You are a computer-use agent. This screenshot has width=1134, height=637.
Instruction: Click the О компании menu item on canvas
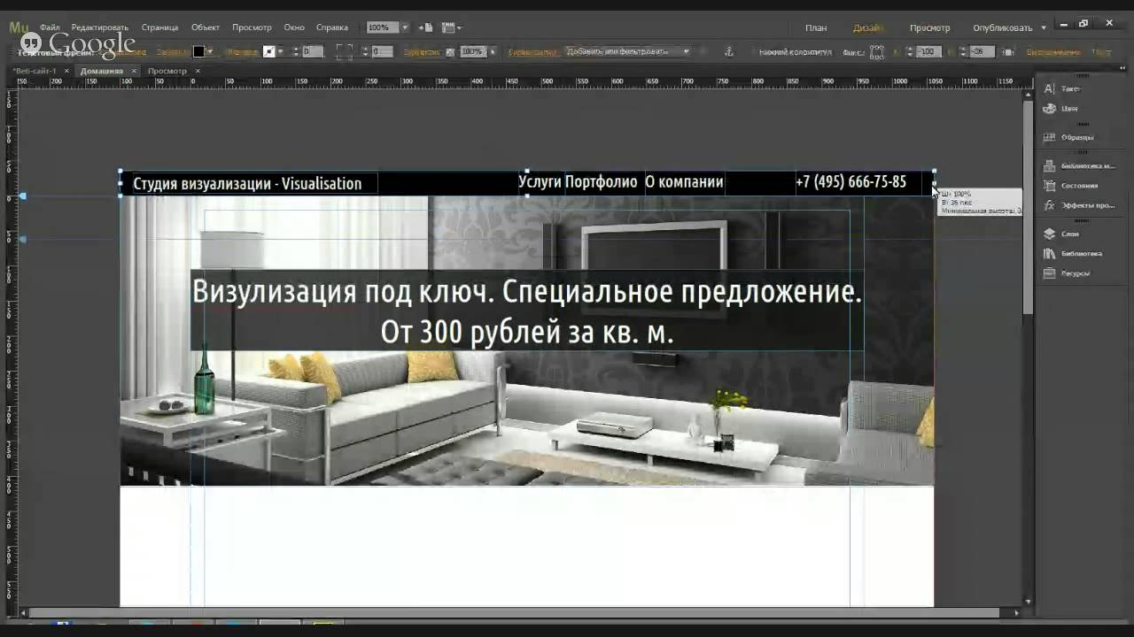pyautogui.click(x=684, y=181)
